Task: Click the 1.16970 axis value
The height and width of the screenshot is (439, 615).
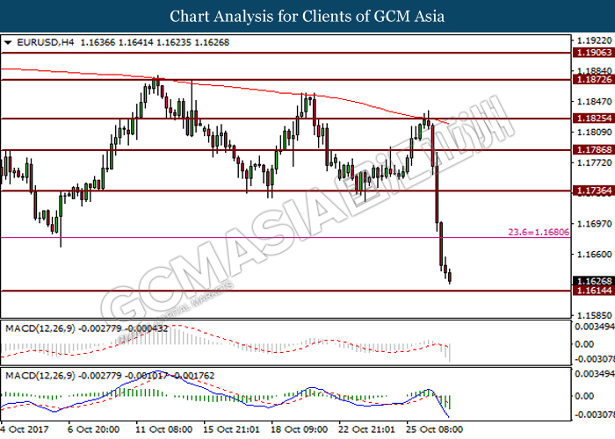Action: pos(594,224)
